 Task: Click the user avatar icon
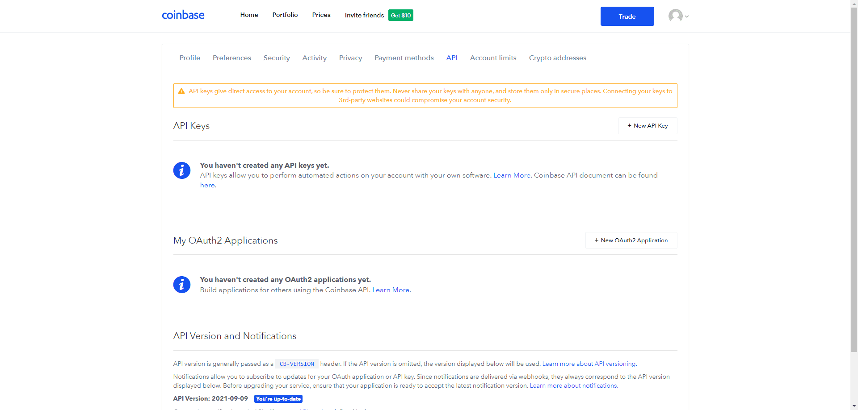[x=675, y=16]
